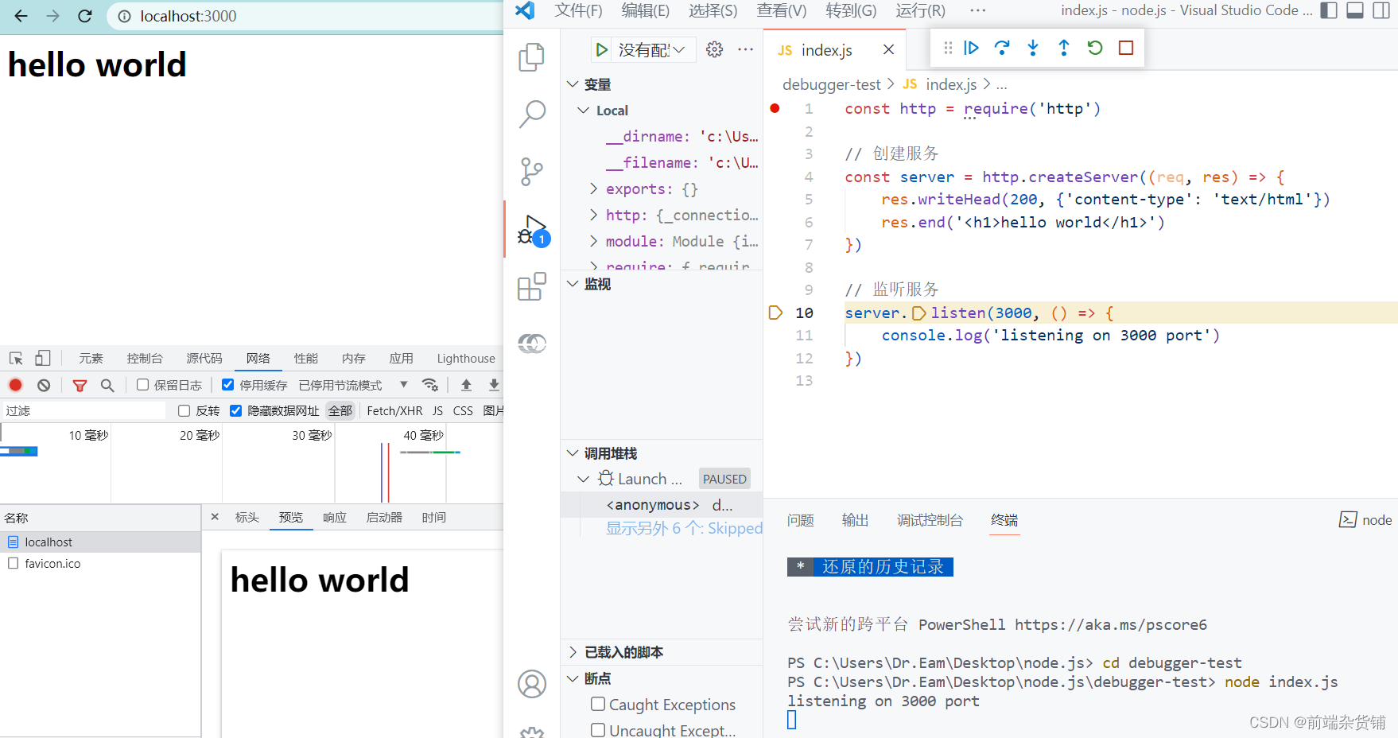The width and height of the screenshot is (1398, 738).
Task: Uncheck 隐藏数据网址 checkbox
Action: [x=235, y=410]
